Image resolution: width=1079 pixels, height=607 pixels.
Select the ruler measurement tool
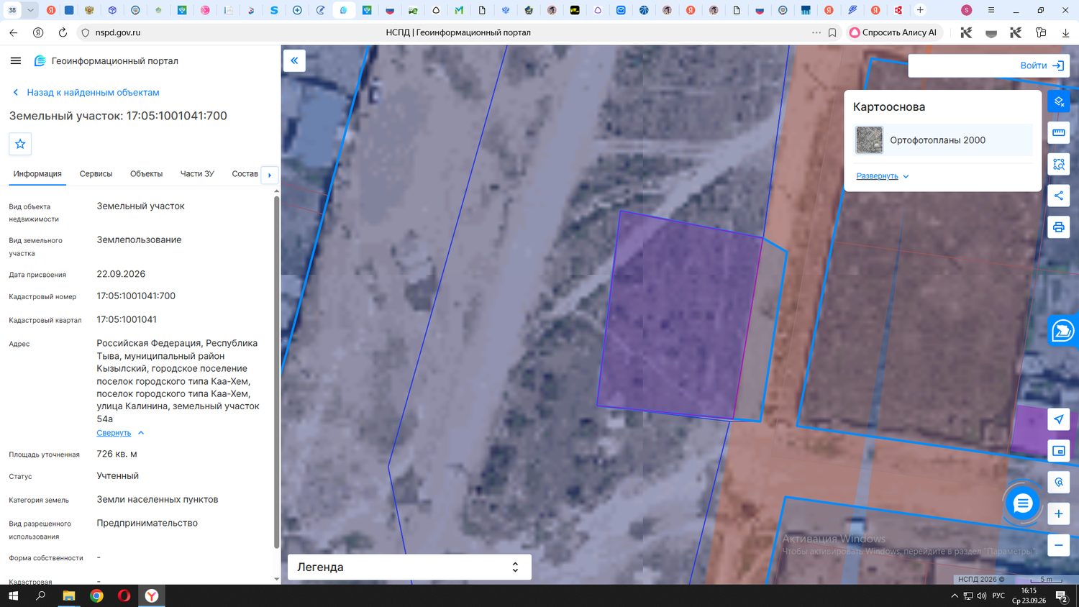click(1059, 132)
